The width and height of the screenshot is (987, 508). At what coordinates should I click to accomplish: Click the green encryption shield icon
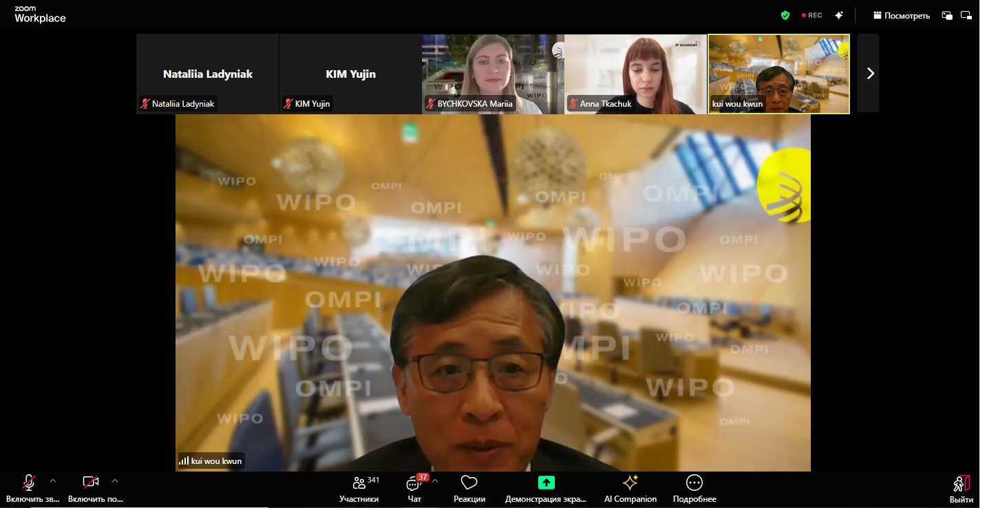click(785, 15)
